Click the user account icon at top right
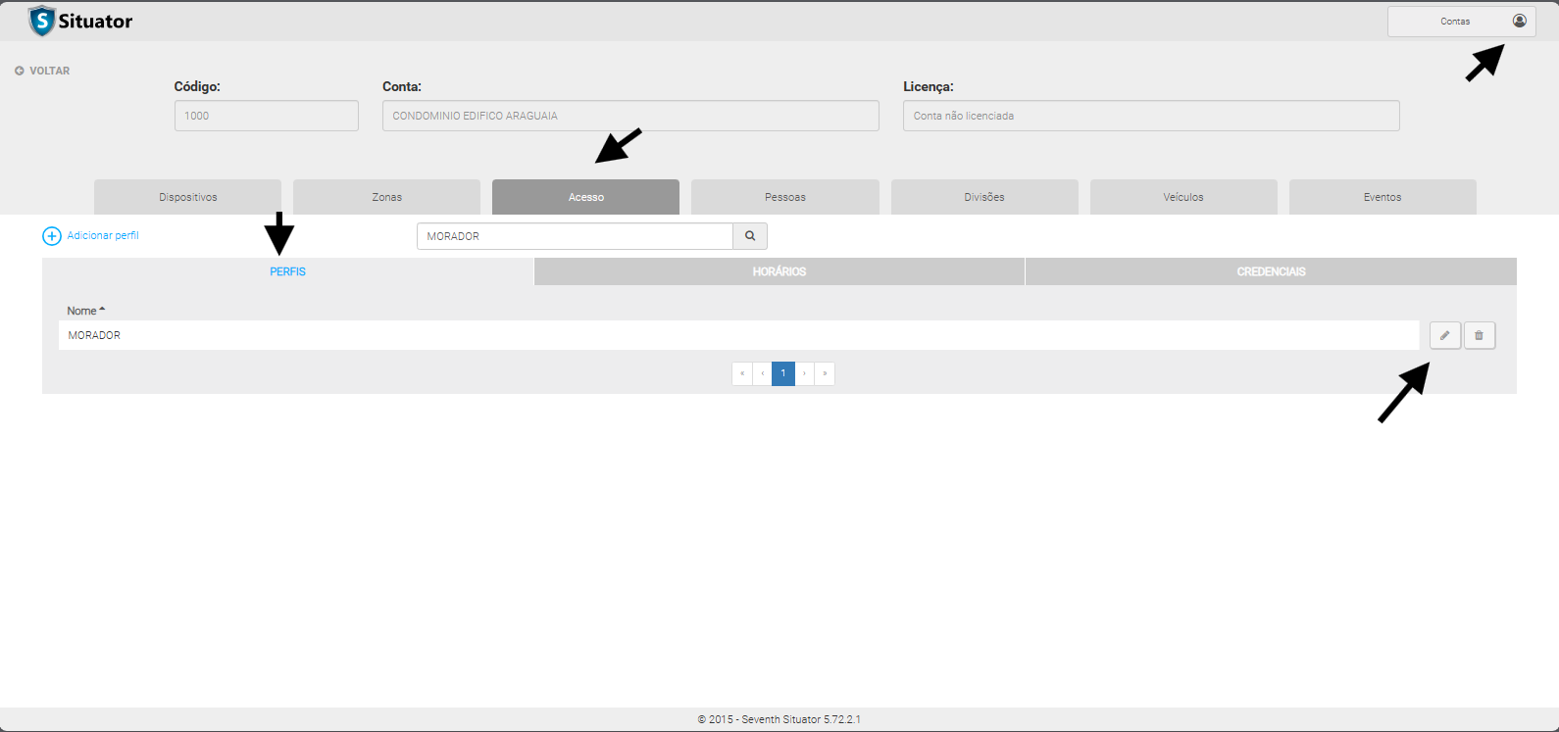The width and height of the screenshot is (1559, 732). click(1519, 21)
